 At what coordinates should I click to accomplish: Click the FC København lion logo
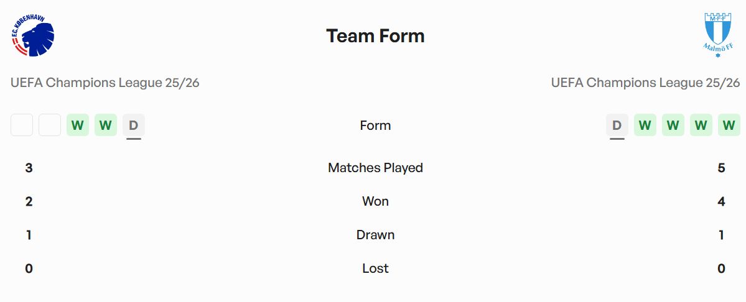coord(33,36)
